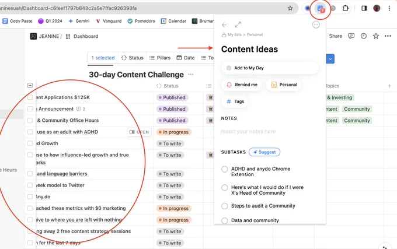
Task: Complete the Steps to audit a Community subtask
Action: tap(225, 206)
